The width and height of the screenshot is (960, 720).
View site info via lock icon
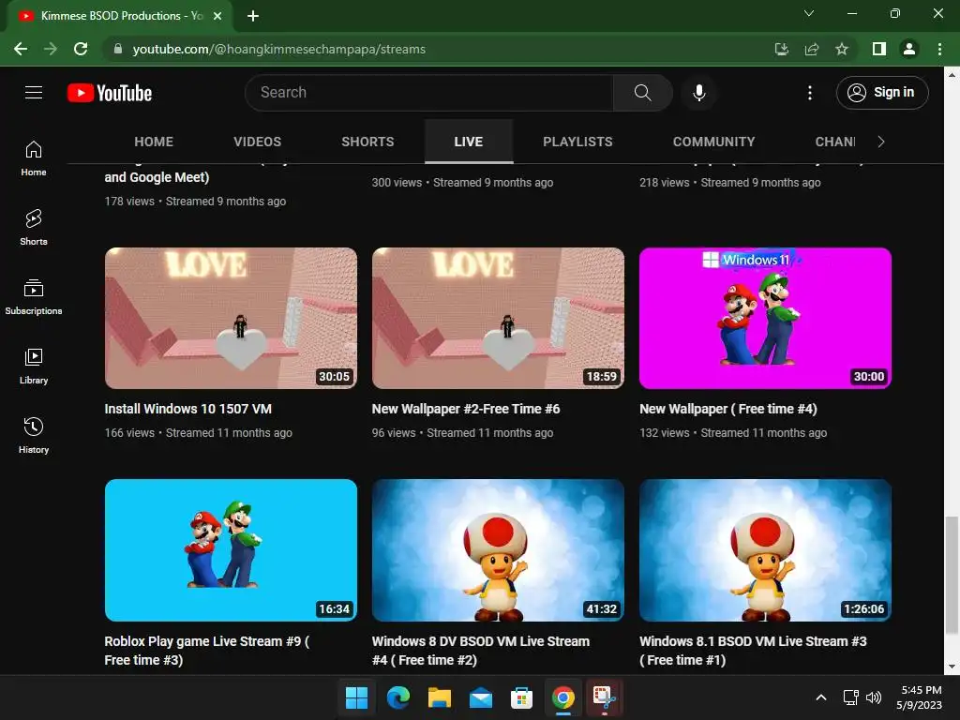coord(117,49)
